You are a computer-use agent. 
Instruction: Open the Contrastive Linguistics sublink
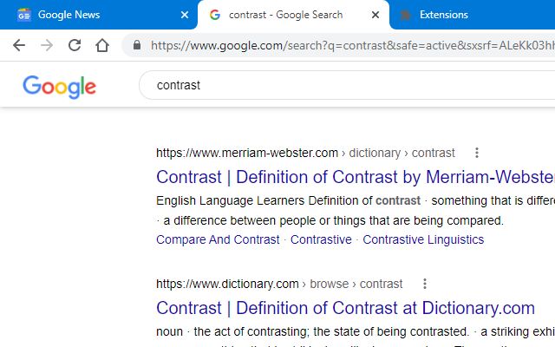point(423,239)
